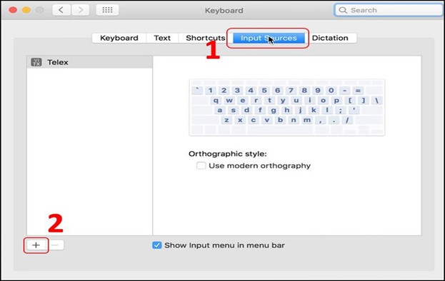Screen dimensions: 445x281
Task: Show all preferences via grid icon
Action: point(107,10)
